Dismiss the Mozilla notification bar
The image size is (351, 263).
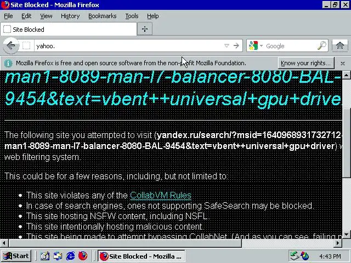point(342,64)
